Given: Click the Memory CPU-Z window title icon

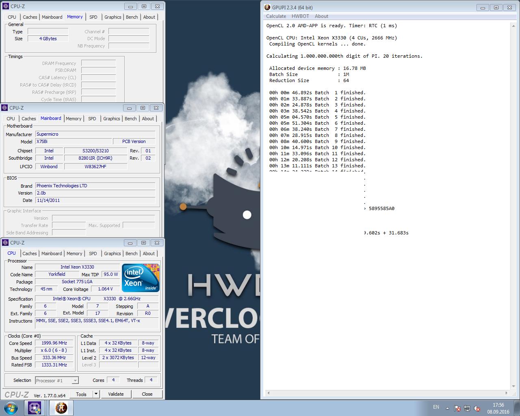Looking at the screenshot, I should pyautogui.click(x=5, y=6).
